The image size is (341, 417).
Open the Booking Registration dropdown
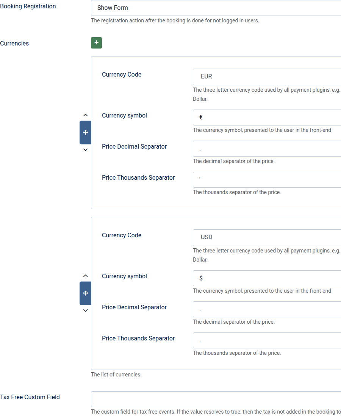coord(216,8)
